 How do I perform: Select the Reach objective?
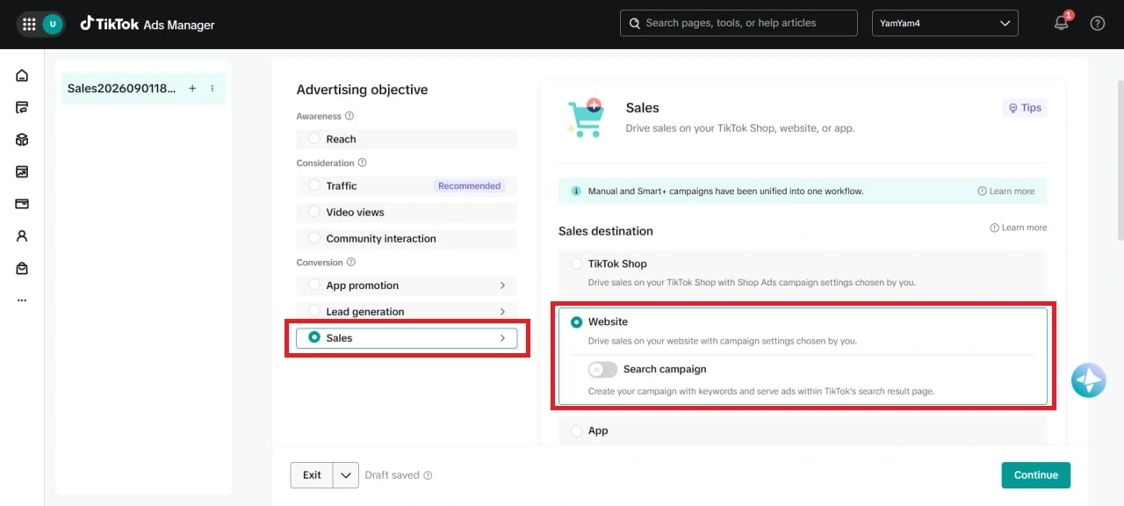click(x=407, y=139)
